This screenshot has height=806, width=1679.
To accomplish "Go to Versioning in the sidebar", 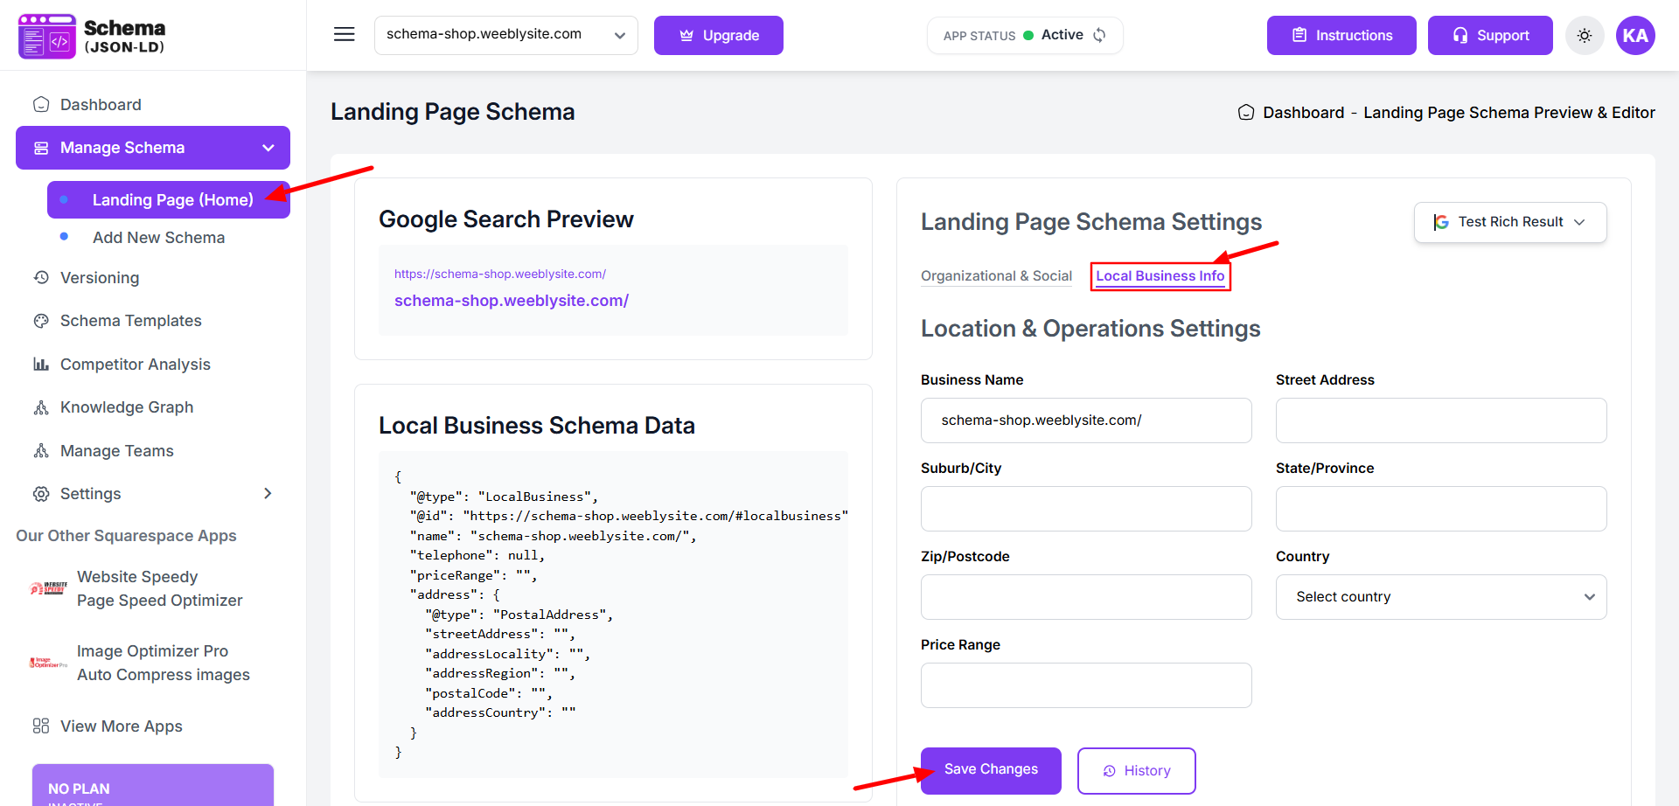I will pyautogui.click(x=99, y=278).
